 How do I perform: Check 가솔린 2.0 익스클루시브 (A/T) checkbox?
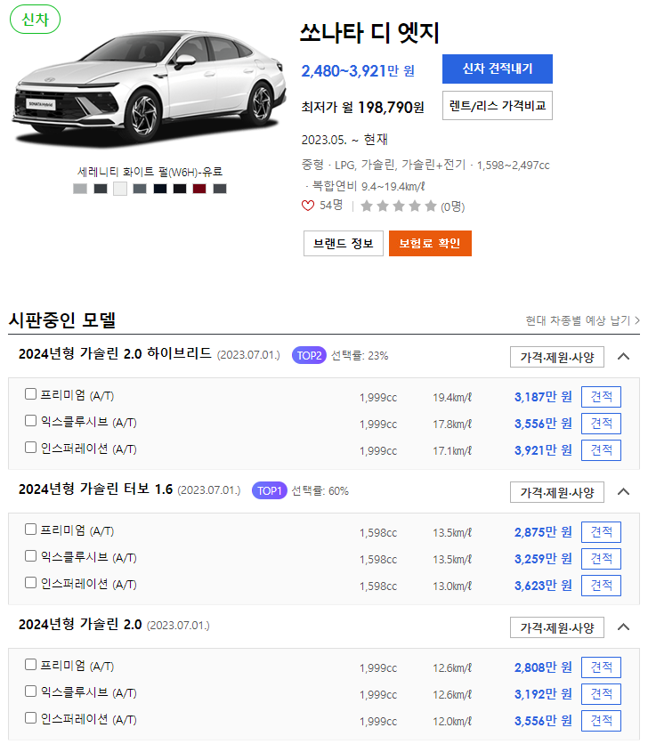pyautogui.click(x=30, y=691)
